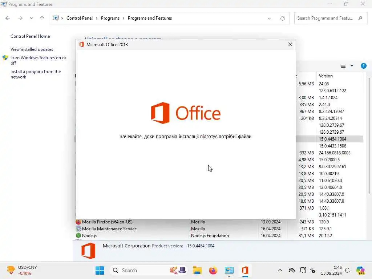
Task: Open the Copilot preview icon
Action: (360, 270)
